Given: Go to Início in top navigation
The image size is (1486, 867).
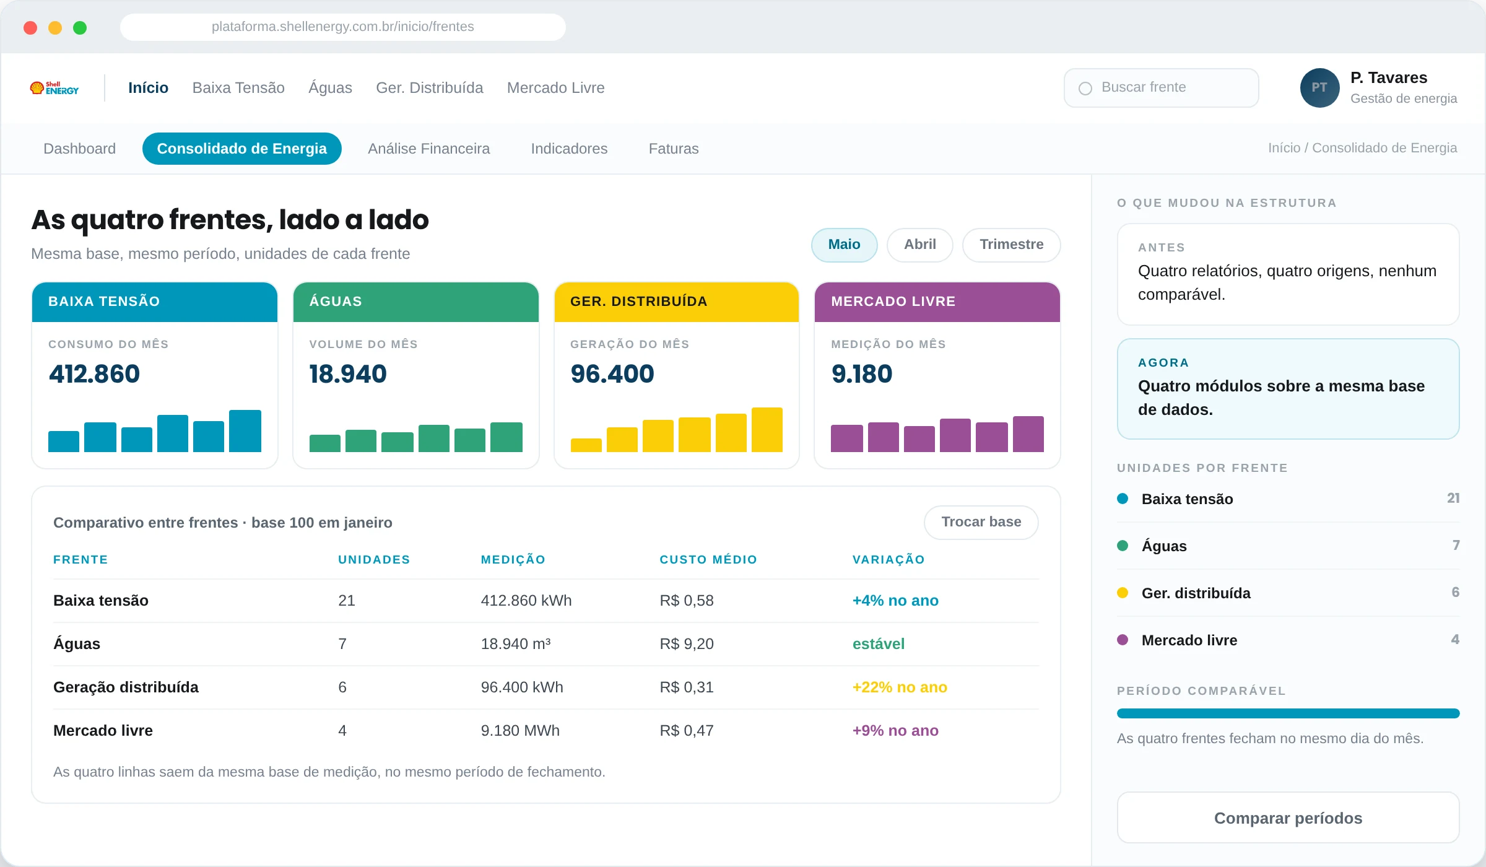Looking at the screenshot, I should point(148,88).
